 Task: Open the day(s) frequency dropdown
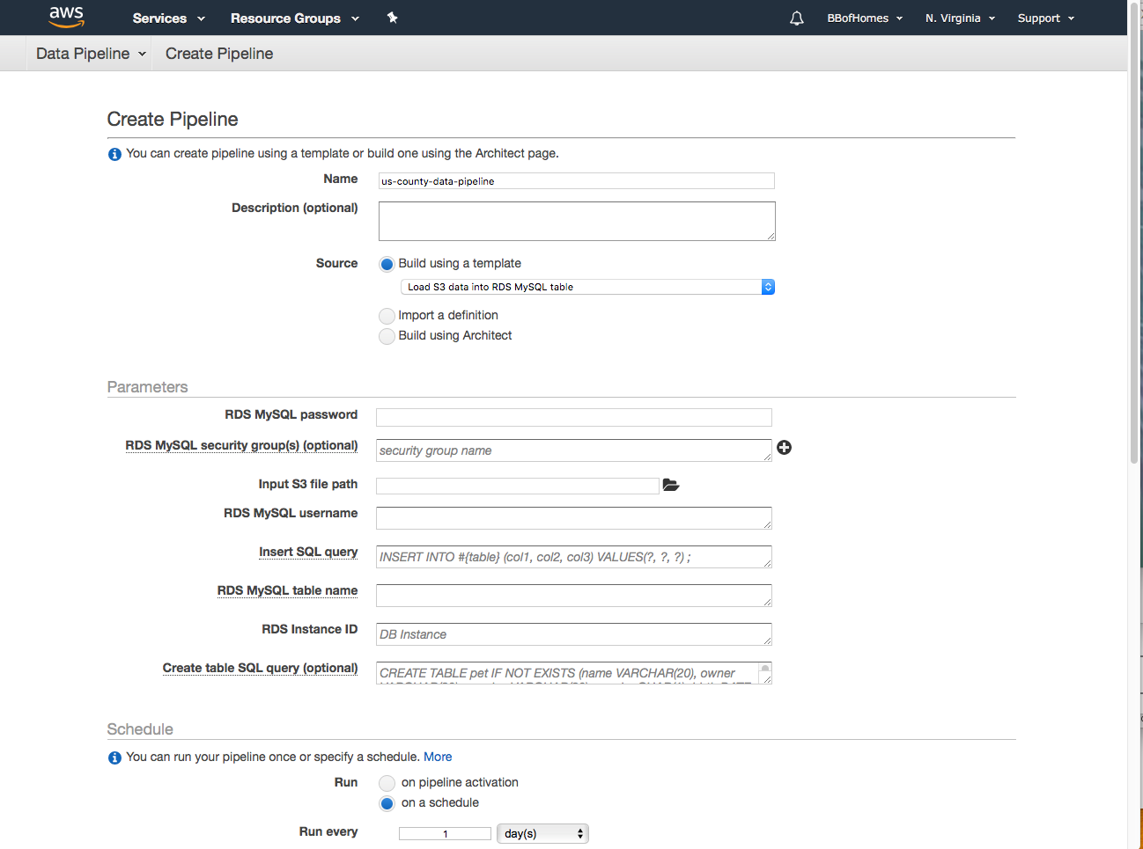[542, 833]
